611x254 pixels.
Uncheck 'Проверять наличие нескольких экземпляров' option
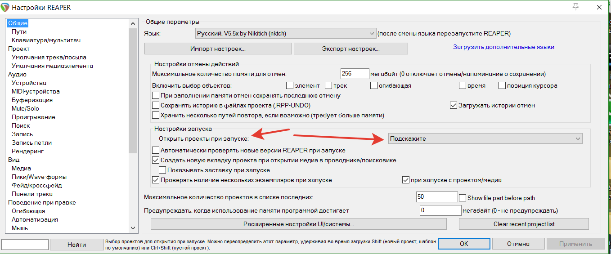(156, 180)
